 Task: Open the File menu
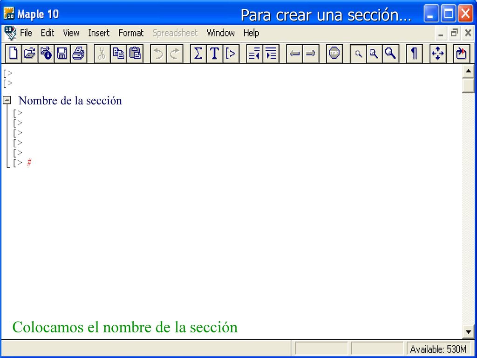pos(26,33)
